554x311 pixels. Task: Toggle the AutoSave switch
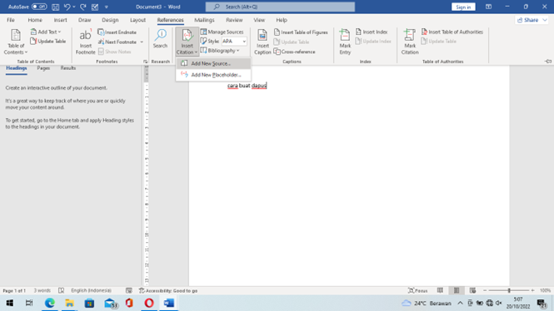tap(39, 7)
